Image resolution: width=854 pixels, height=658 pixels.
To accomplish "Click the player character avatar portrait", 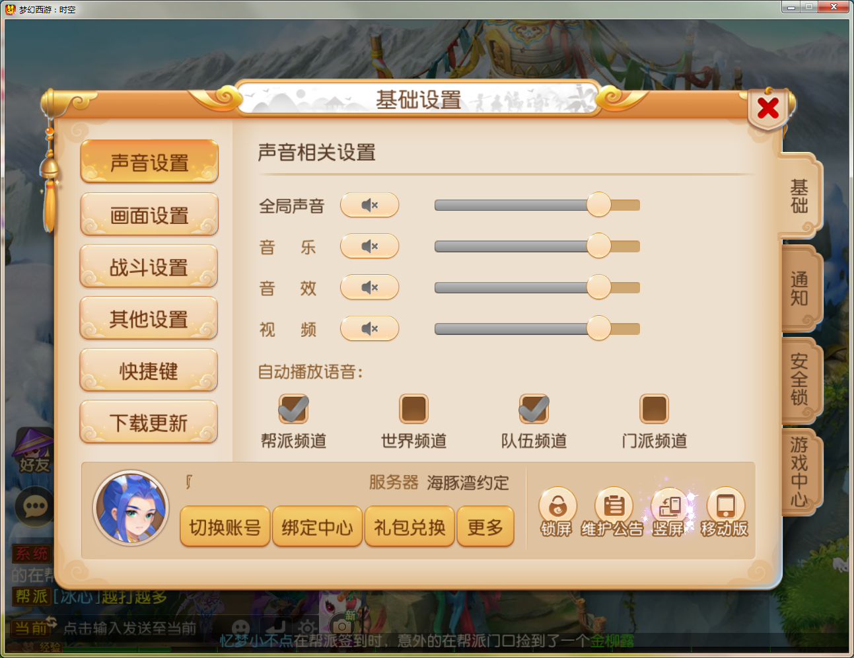I will [131, 507].
